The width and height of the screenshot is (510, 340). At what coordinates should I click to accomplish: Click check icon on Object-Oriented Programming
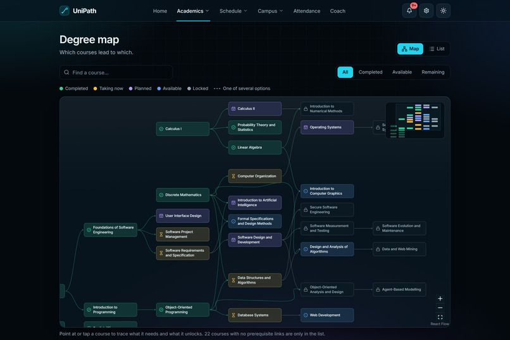pos(161,310)
